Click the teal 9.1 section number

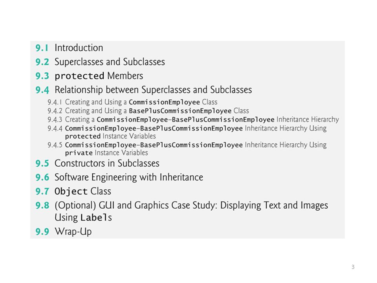[x=42, y=48]
